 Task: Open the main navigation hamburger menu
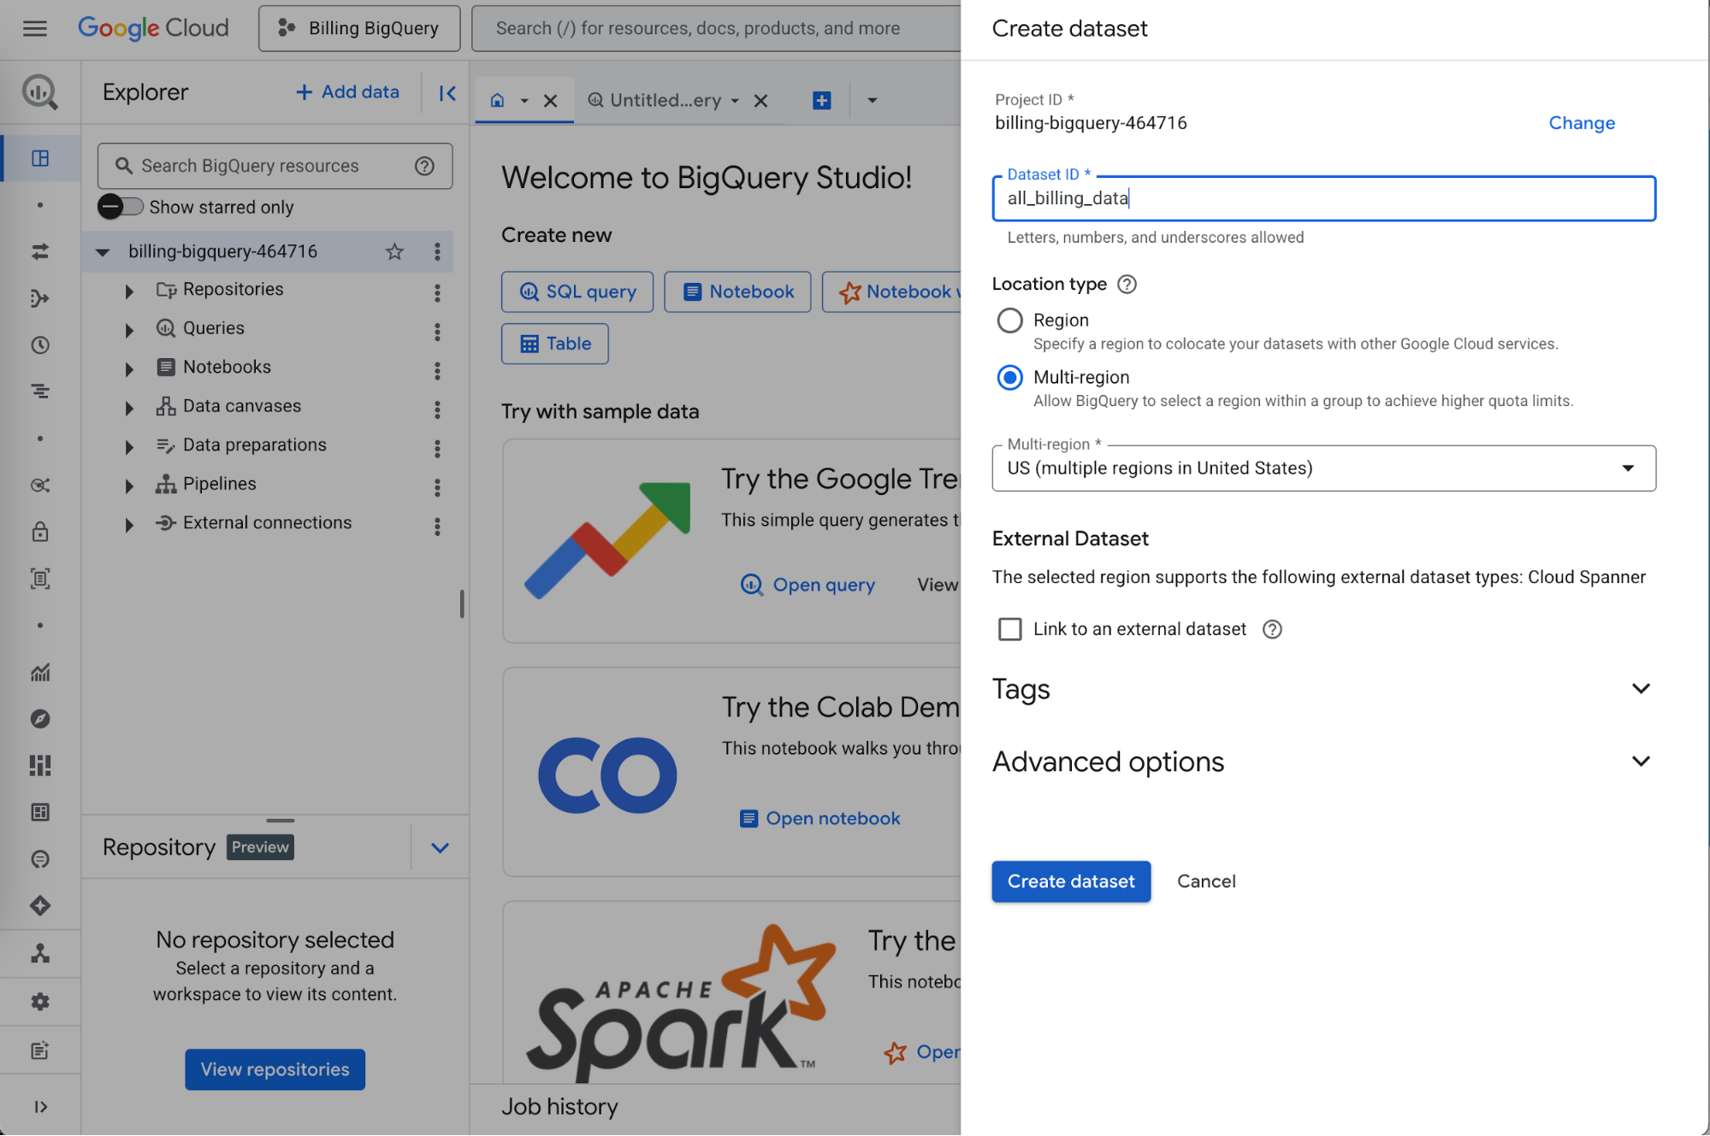(x=35, y=28)
